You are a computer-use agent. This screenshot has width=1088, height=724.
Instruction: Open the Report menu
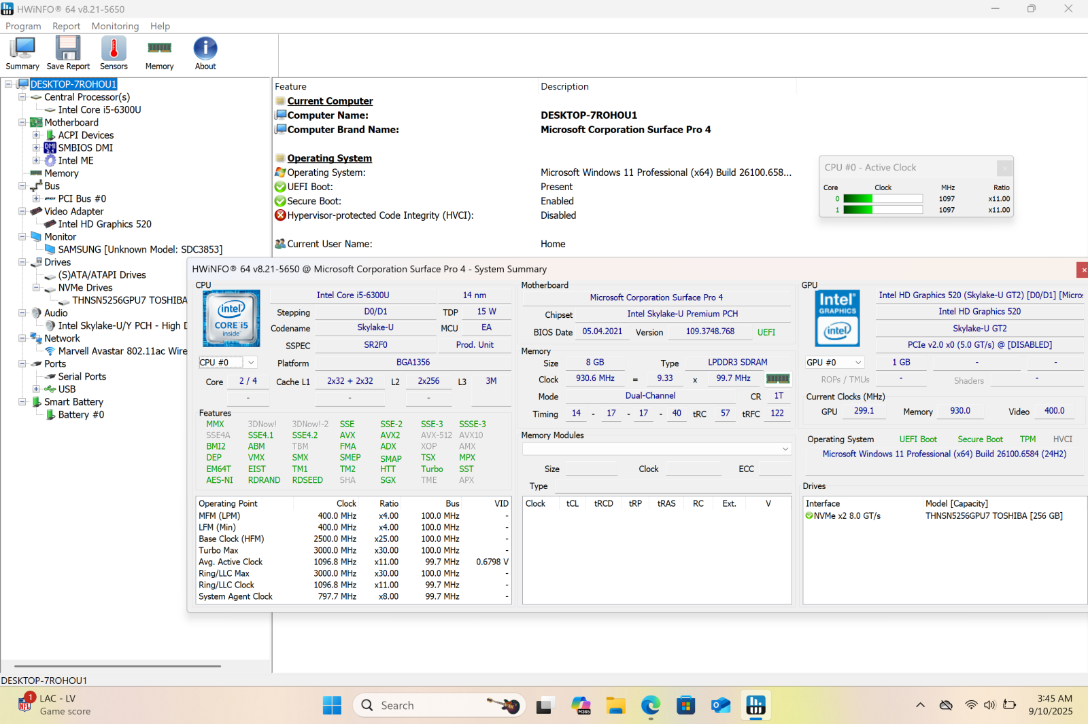pos(66,26)
